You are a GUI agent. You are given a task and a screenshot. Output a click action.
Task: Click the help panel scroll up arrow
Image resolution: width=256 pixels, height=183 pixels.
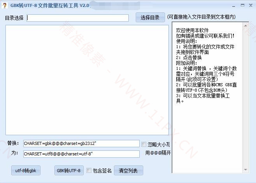(245, 26)
